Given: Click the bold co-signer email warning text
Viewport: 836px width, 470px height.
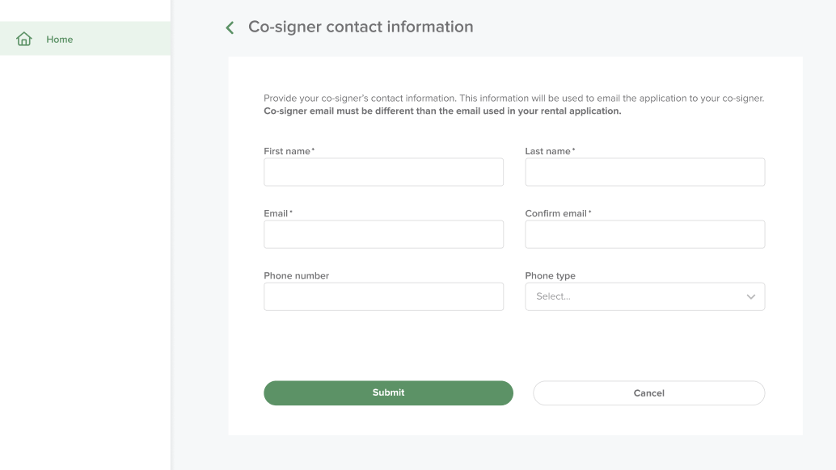Looking at the screenshot, I should click(x=441, y=111).
